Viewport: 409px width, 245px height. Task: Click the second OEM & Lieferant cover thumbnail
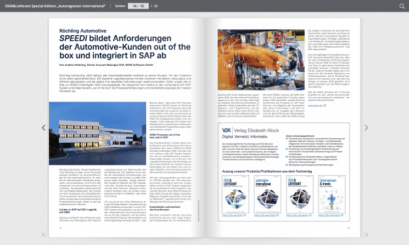299,194
